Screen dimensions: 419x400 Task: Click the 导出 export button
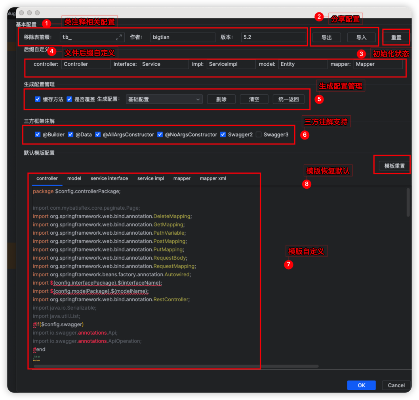point(327,37)
